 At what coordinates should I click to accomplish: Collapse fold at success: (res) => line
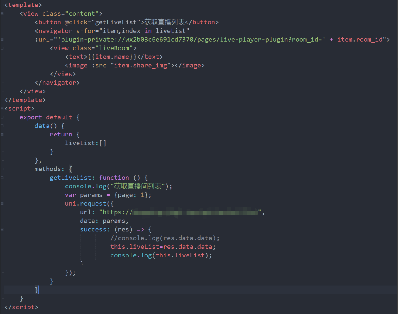[x=2, y=230]
